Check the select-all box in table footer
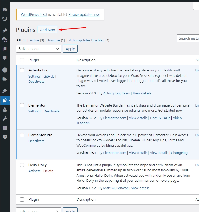The image size is (199, 212). click(22, 199)
